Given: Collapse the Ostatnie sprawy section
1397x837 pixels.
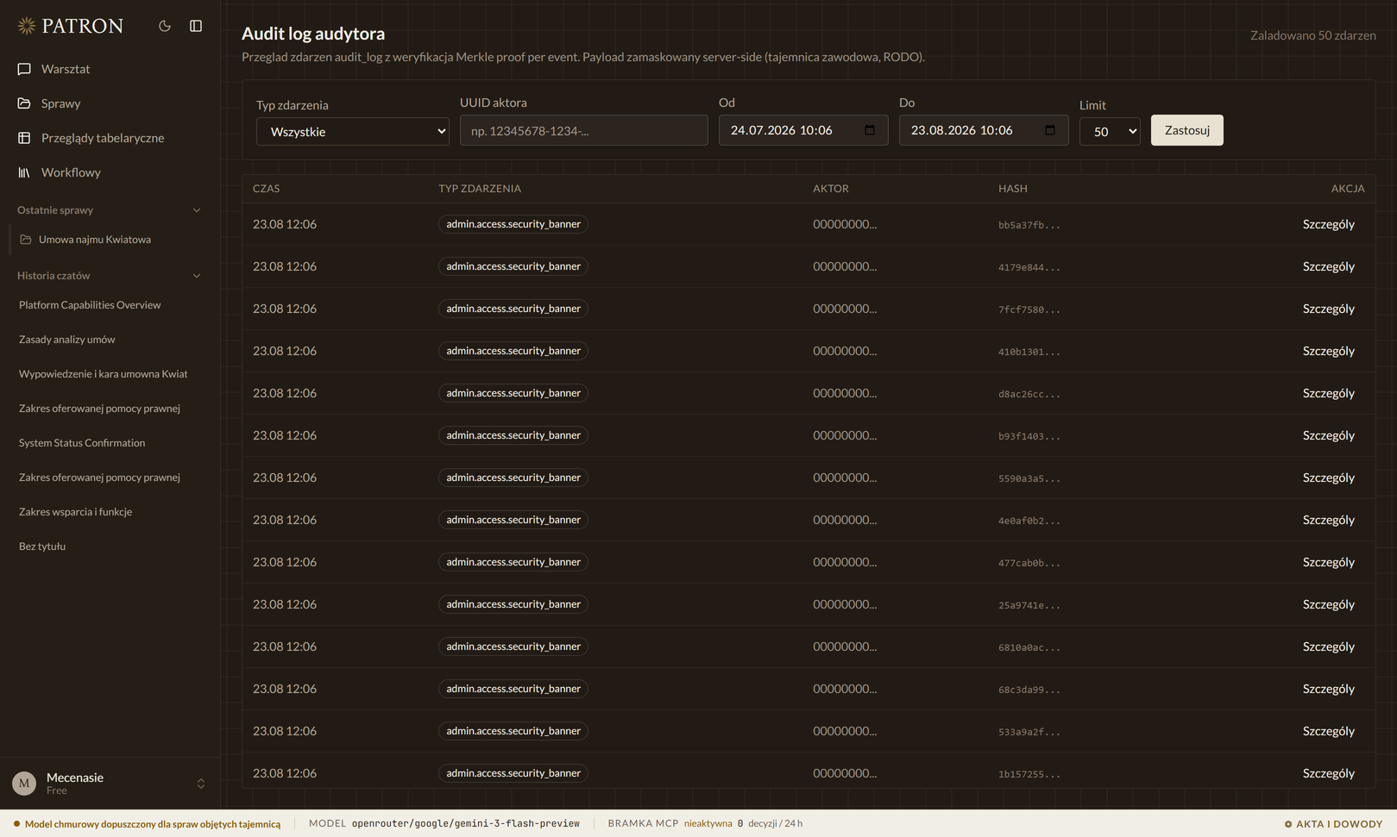Looking at the screenshot, I should click(x=197, y=210).
